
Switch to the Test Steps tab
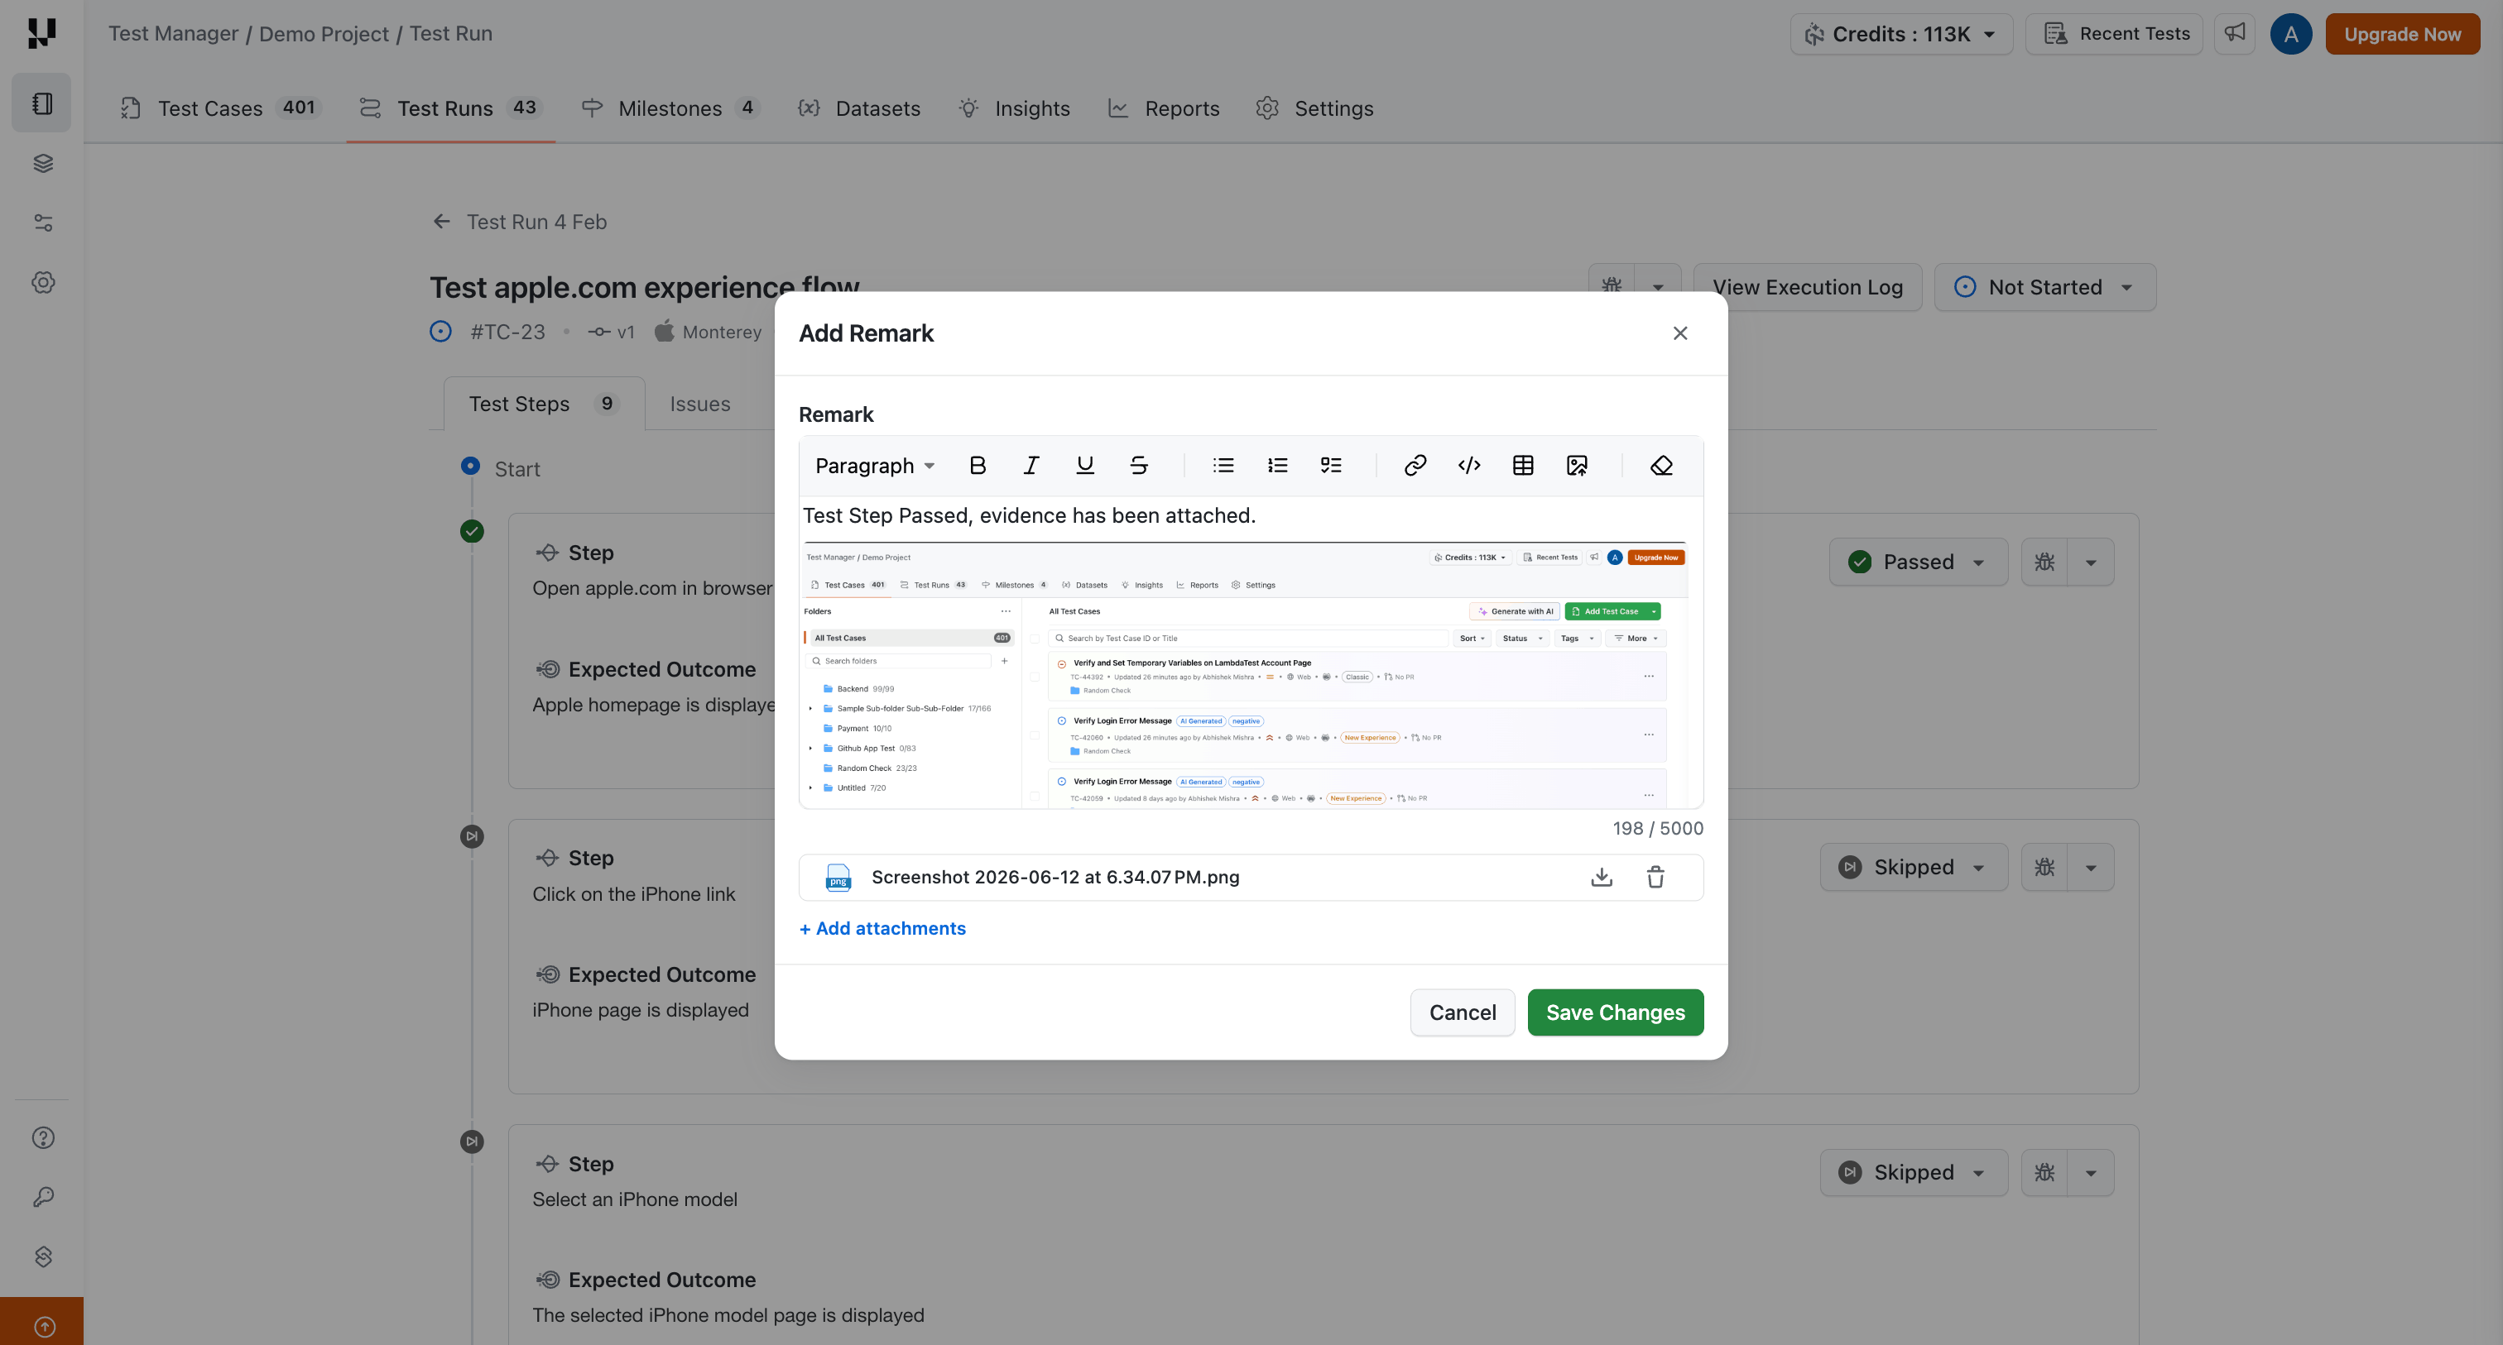click(x=543, y=403)
